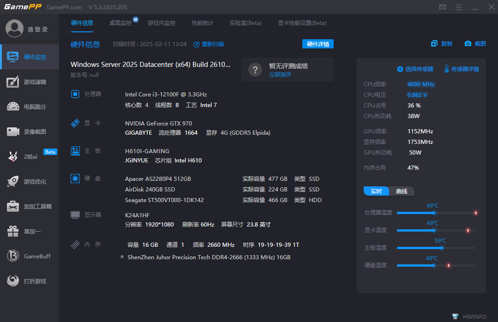Open the 喜加一 gift sidebar item
The image size is (498, 322).
[x=30, y=231]
